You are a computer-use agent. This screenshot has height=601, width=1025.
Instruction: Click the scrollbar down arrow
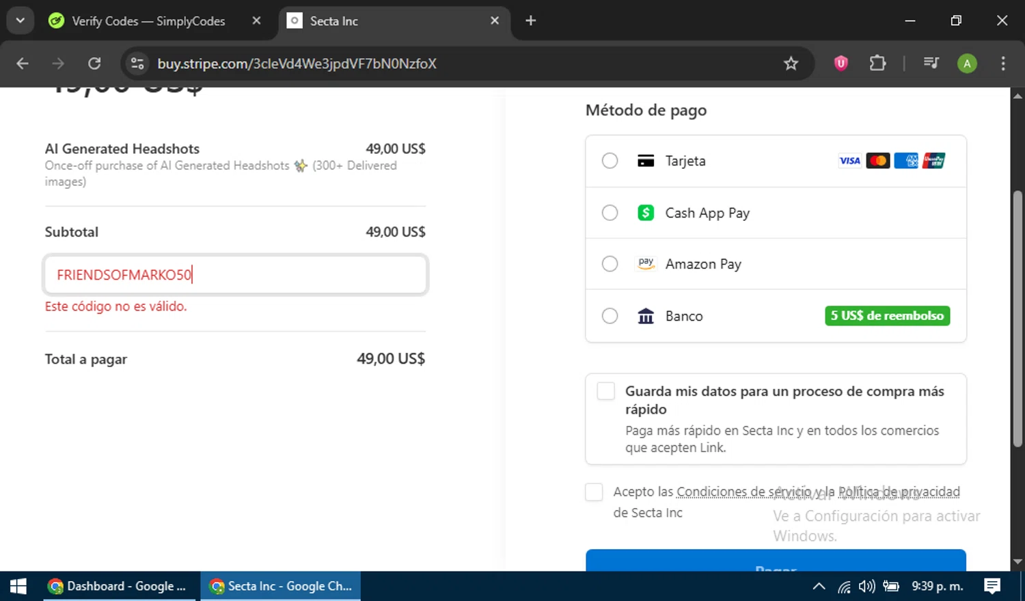1017,561
